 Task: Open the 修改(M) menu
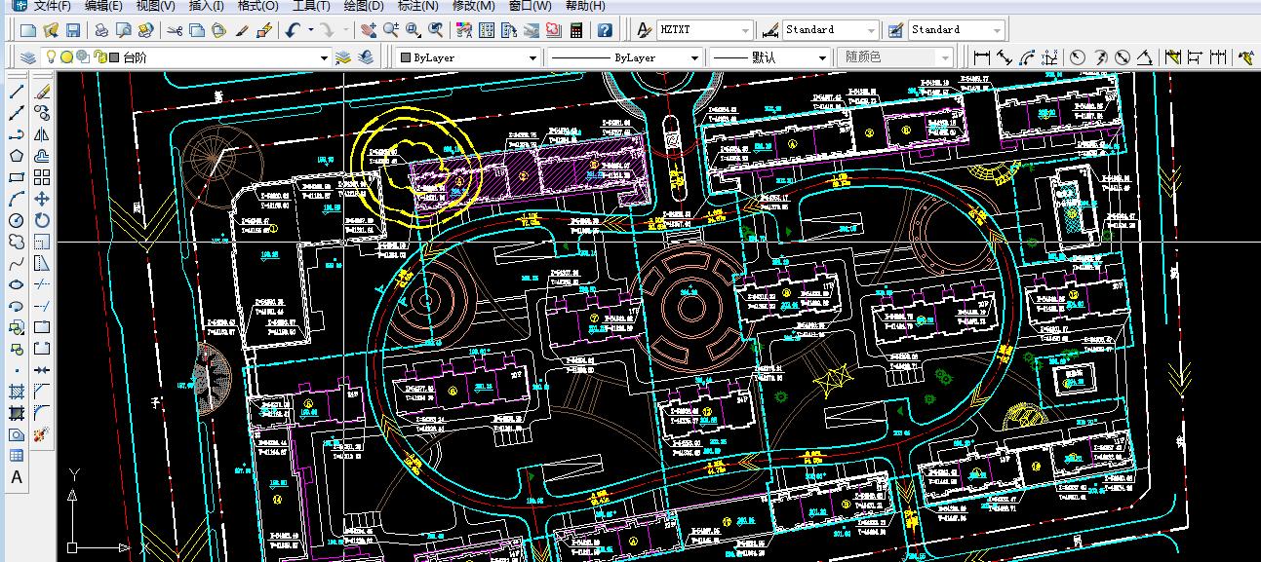pyautogui.click(x=473, y=6)
